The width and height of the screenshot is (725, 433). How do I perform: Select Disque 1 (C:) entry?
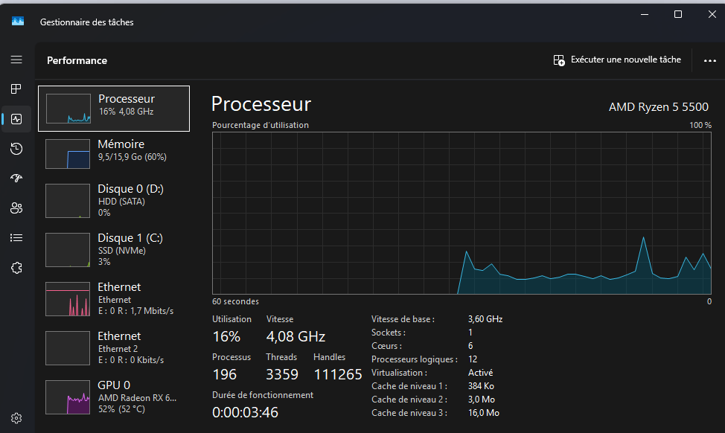pyautogui.click(x=114, y=249)
